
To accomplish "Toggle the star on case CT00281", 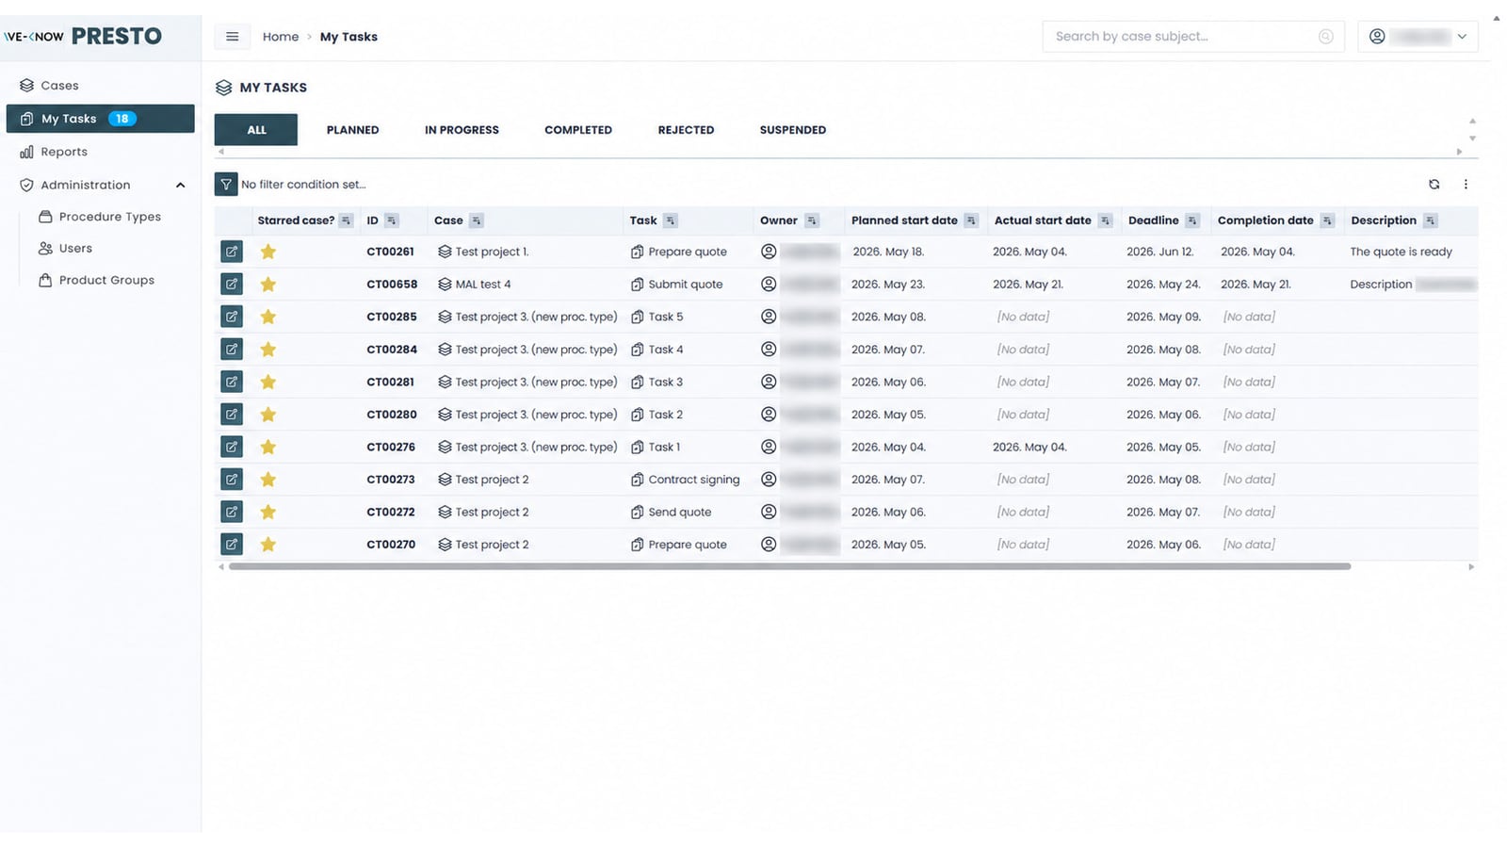I will pos(268,382).
